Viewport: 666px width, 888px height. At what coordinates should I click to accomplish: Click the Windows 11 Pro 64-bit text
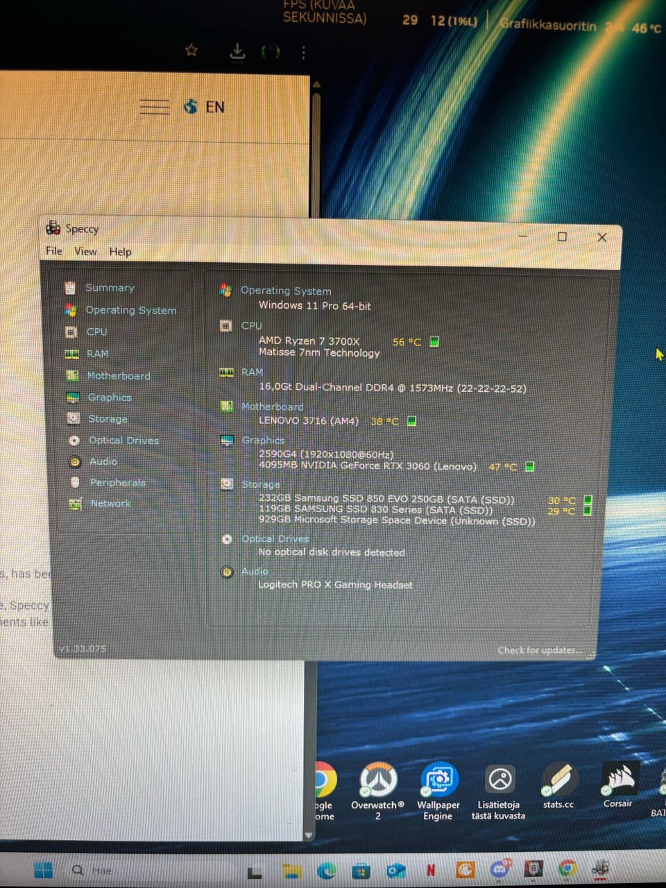(x=314, y=305)
